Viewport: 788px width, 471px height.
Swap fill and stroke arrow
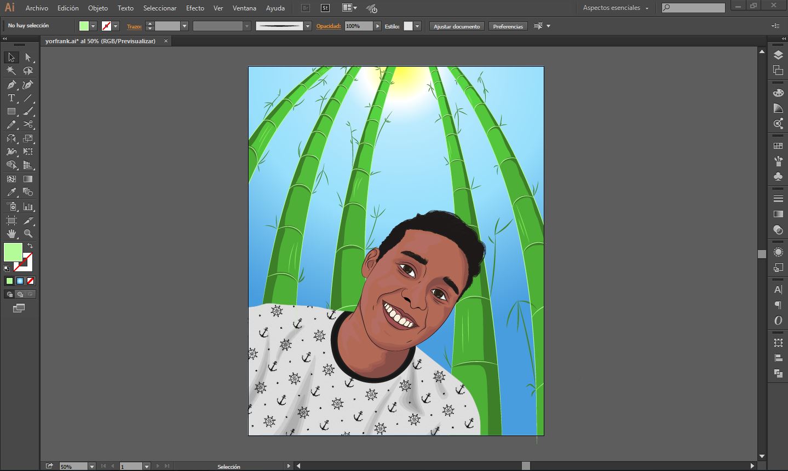(x=30, y=246)
